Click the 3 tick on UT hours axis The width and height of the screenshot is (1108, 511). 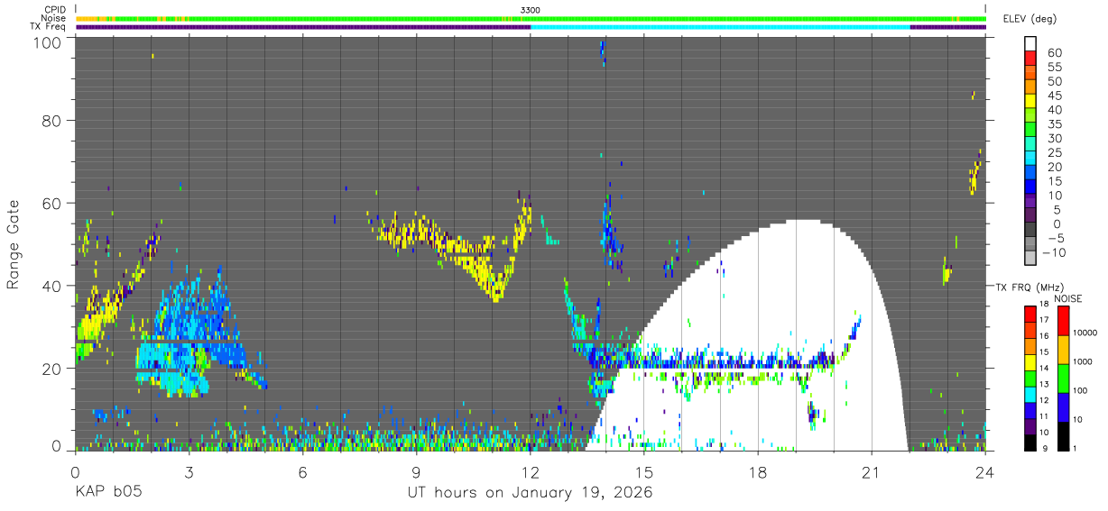coord(189,472)
